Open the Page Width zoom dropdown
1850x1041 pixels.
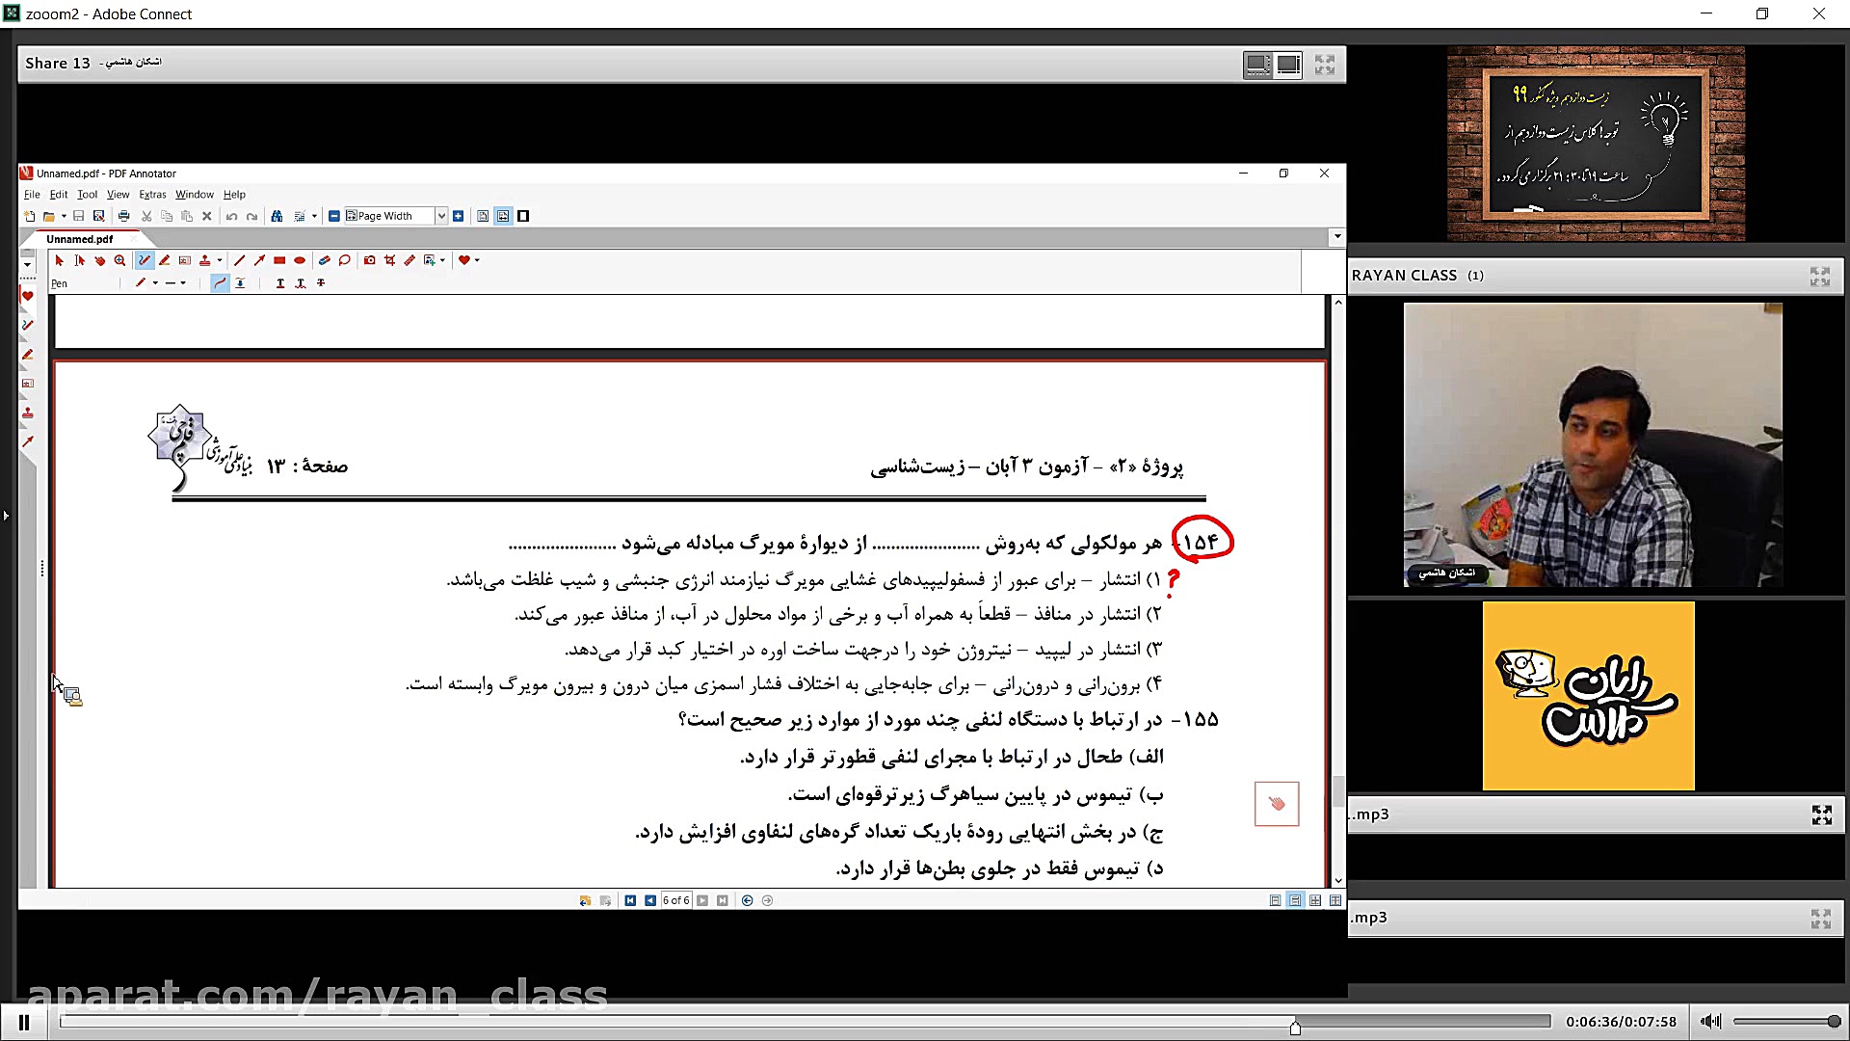click(442, 216)
